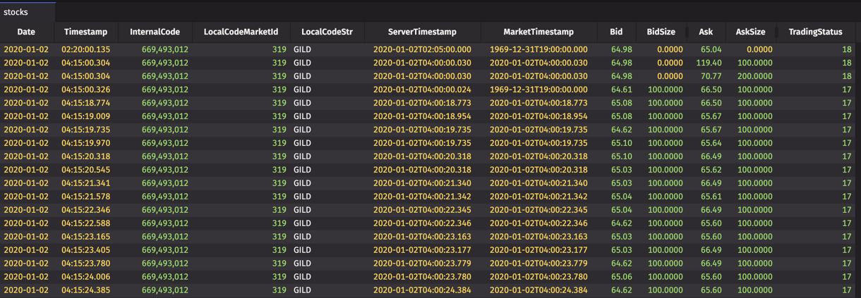Select the BidSize column header
Viewport: 861px width, 298px height.
661,32
